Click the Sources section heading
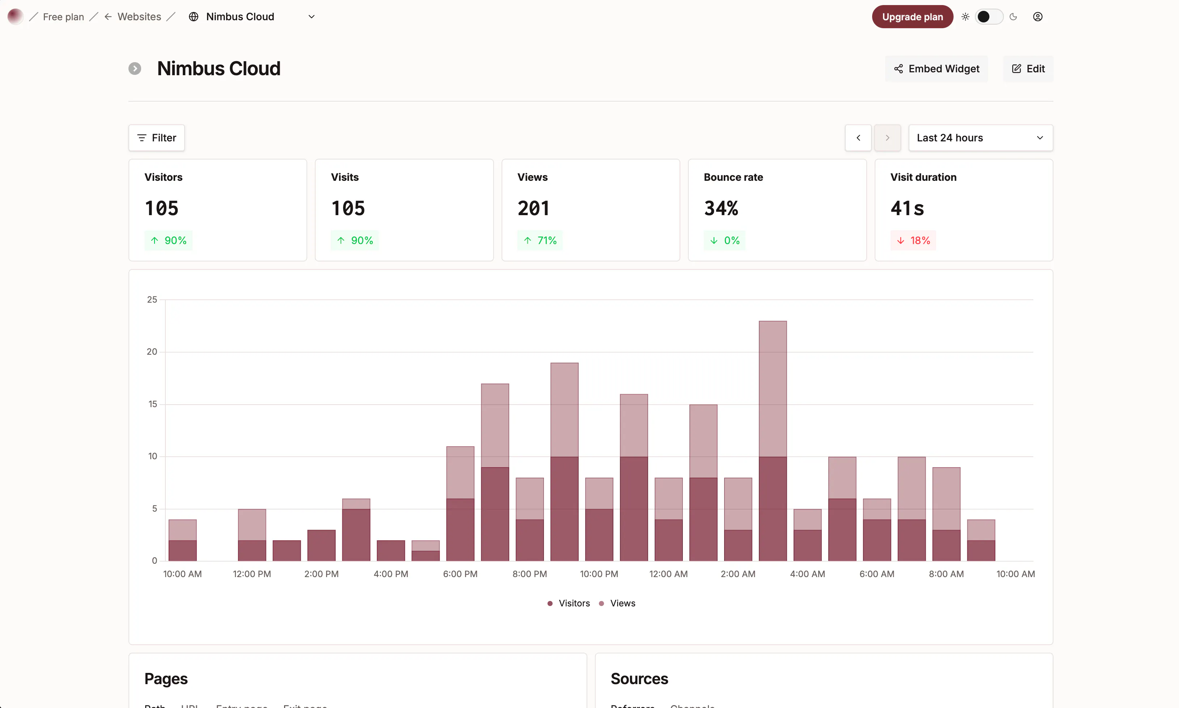Screen dimensions: 1179x708 [x=639, y=679]
